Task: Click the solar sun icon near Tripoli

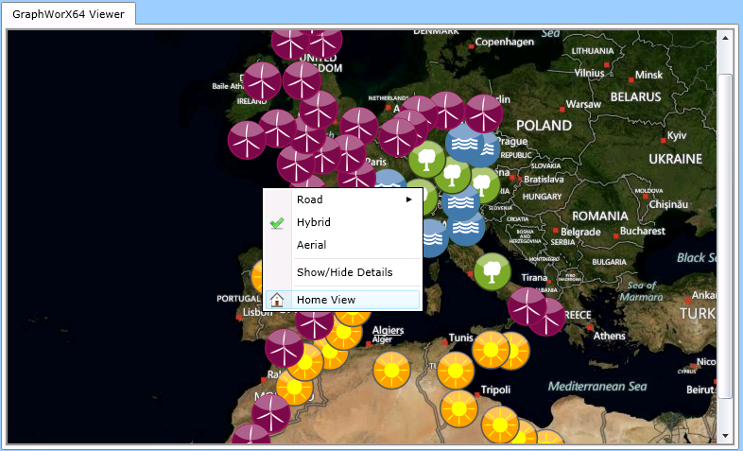Action: (458, 408)
